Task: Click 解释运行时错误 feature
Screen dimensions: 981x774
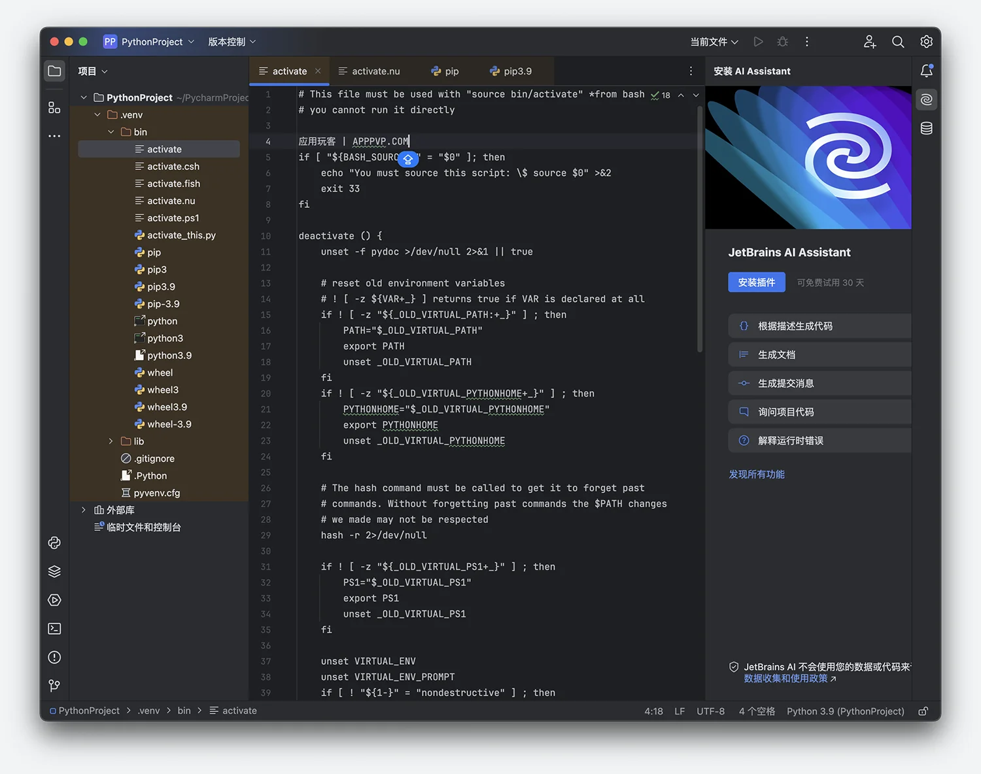Action: point(819,441)
